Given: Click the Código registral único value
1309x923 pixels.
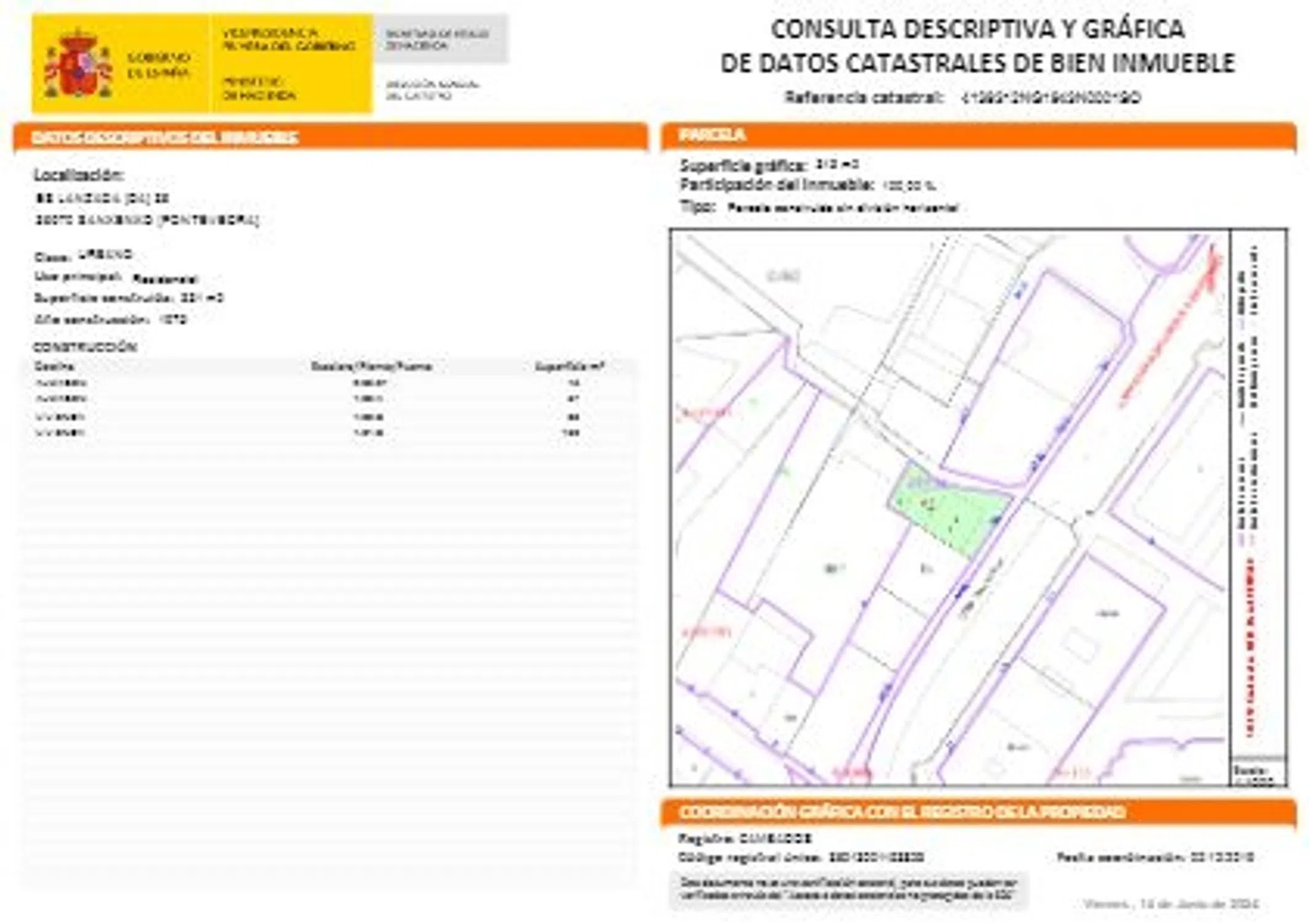Looking at the screenshot, I should (876, 857).
